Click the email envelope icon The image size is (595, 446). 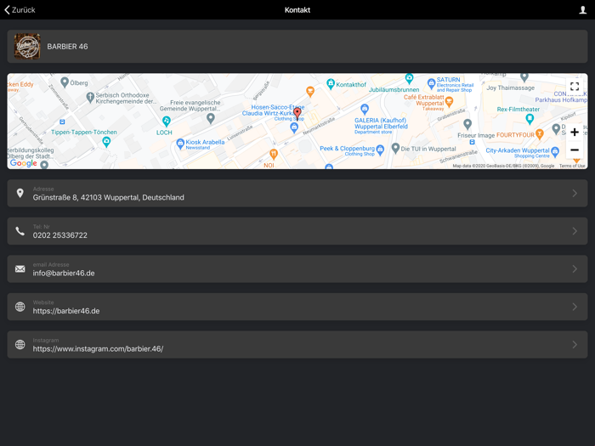[x=20, y=269]
